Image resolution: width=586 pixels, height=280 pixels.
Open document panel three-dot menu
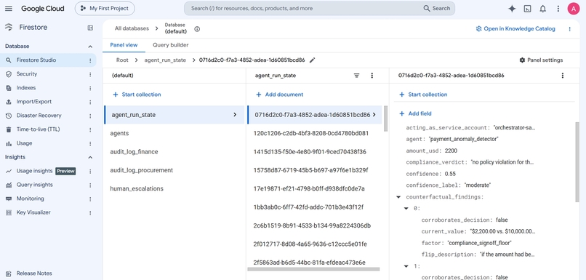563,76
